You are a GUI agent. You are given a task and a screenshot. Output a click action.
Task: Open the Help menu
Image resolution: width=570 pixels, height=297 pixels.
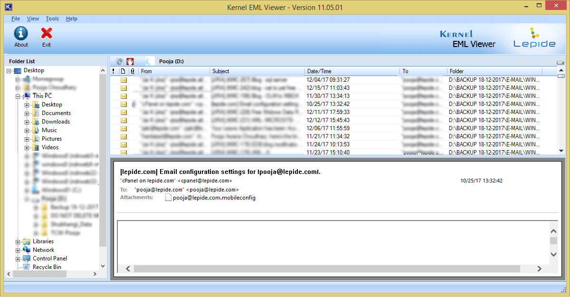[x=72, y=19]
